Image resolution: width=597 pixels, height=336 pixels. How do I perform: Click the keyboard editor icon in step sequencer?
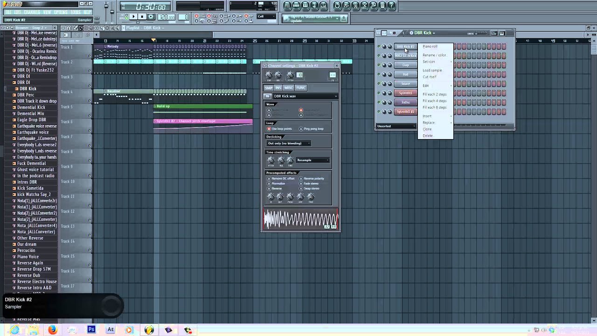[502, 33]
